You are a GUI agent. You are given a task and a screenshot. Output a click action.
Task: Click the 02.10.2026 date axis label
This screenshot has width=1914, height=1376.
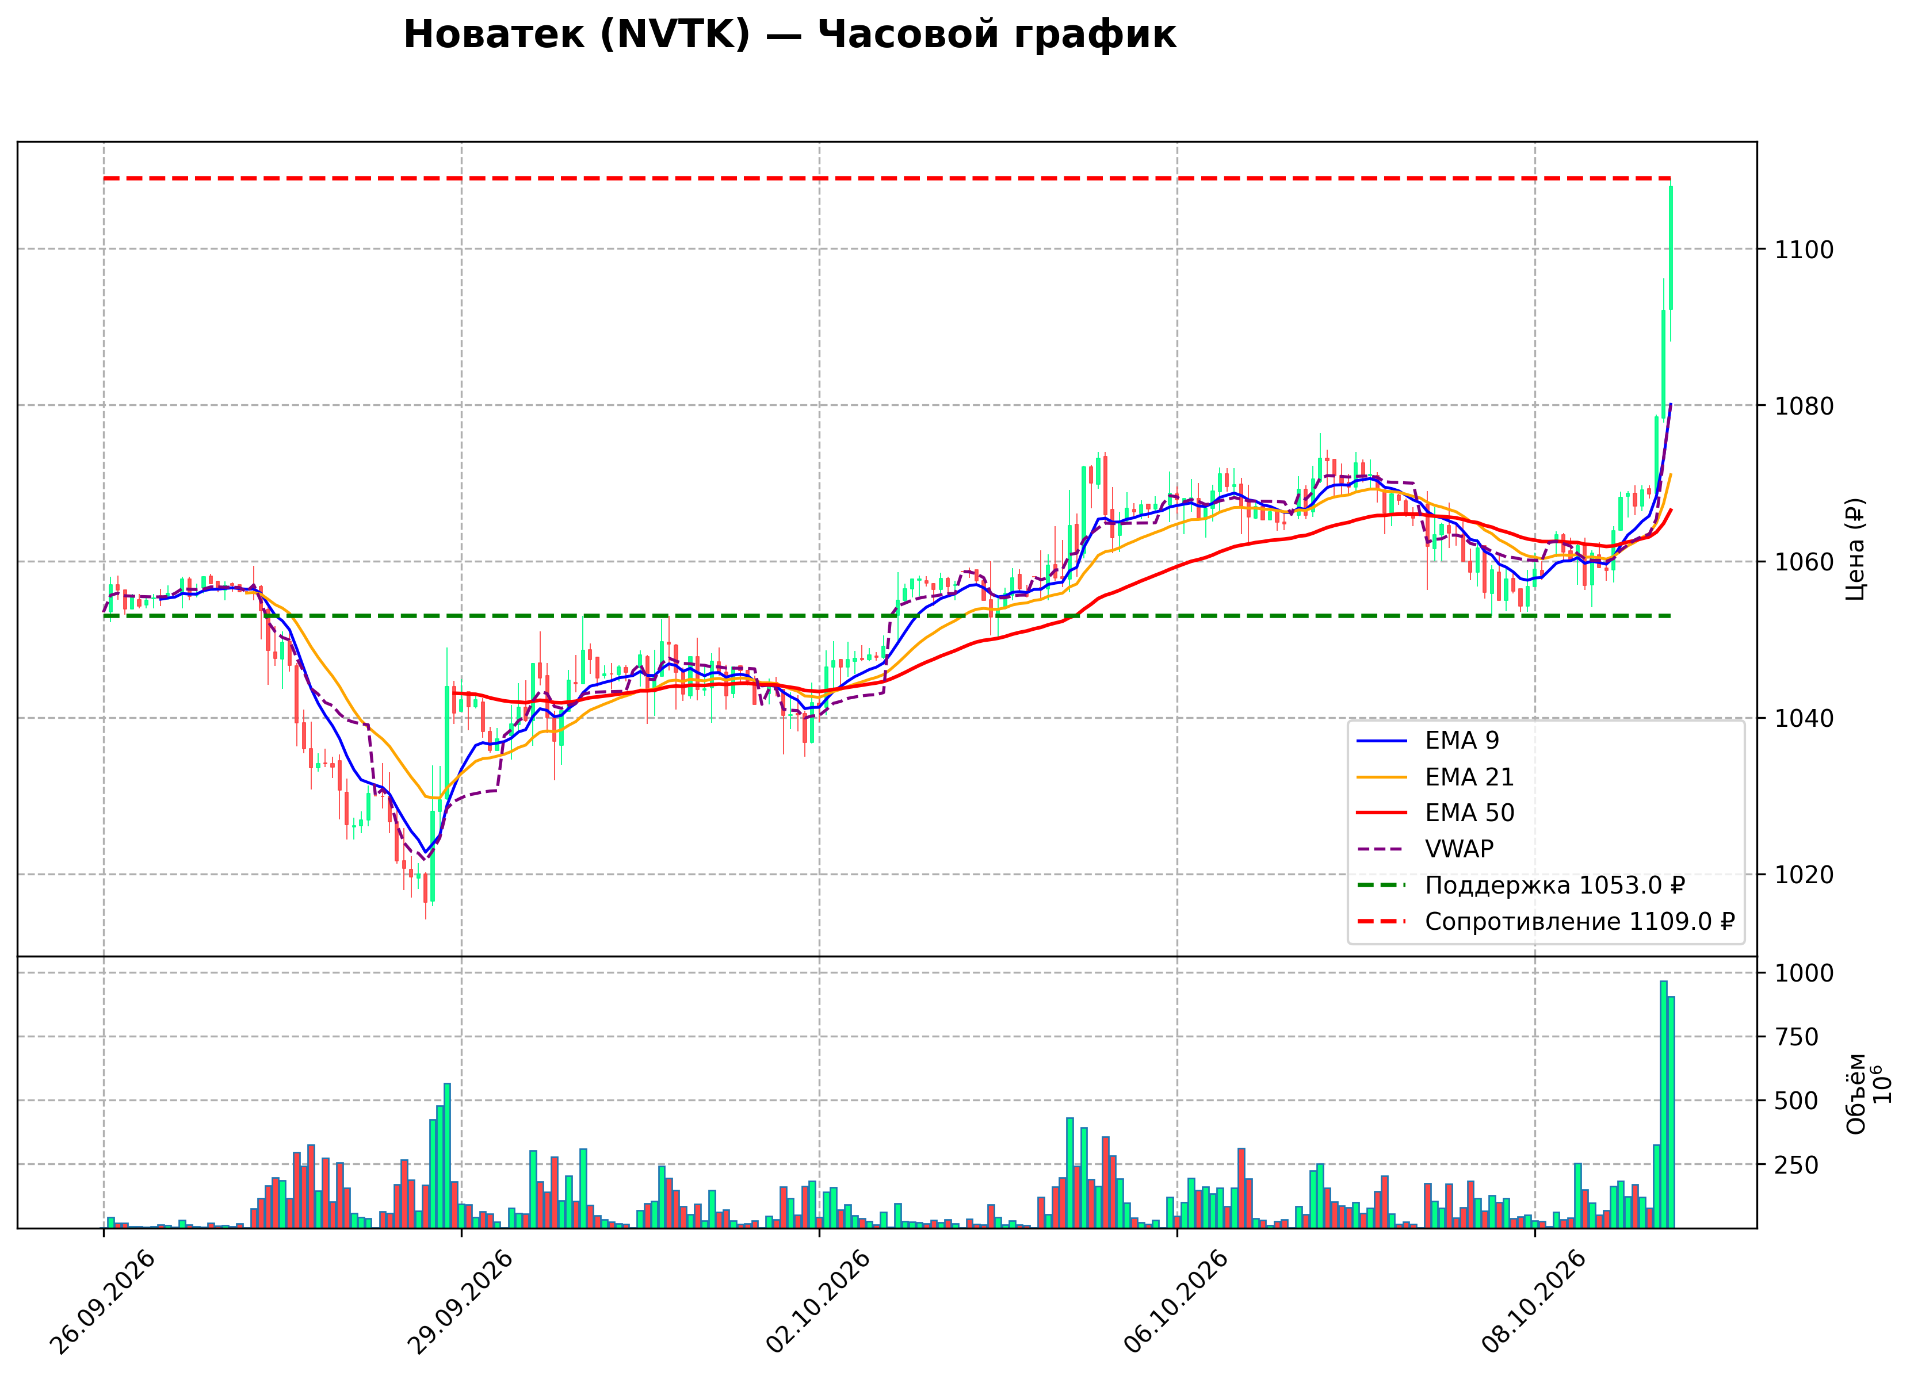(817, 1302)
